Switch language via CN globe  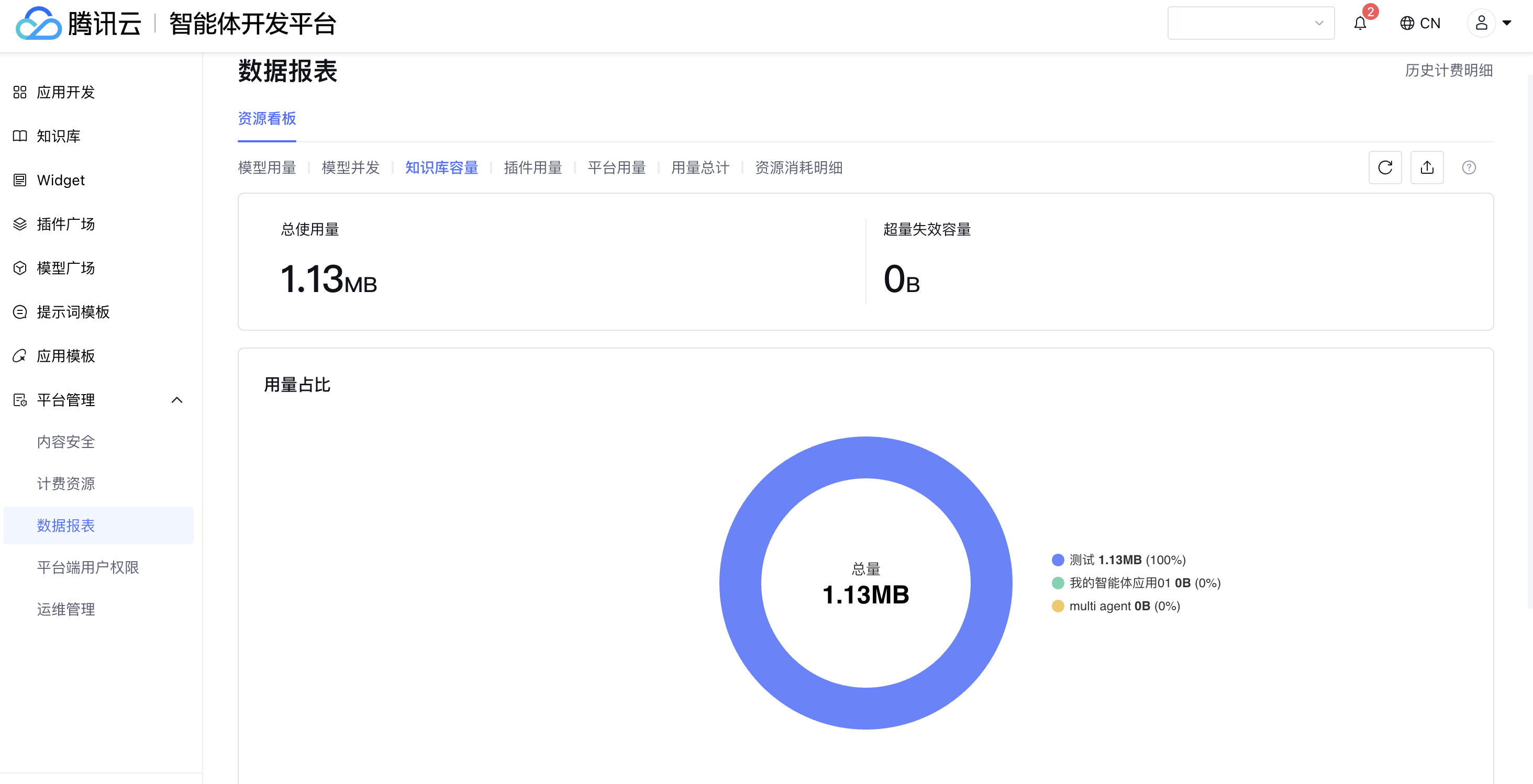pos(1420,23)
